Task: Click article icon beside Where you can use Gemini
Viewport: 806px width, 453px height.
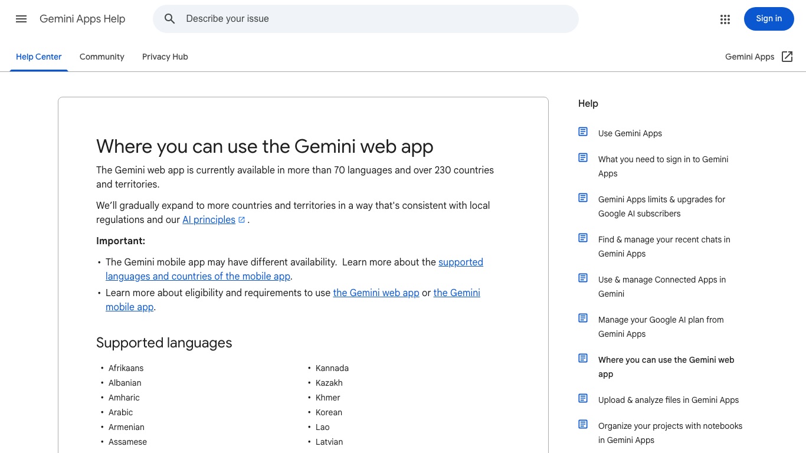Action: (583, 359)
